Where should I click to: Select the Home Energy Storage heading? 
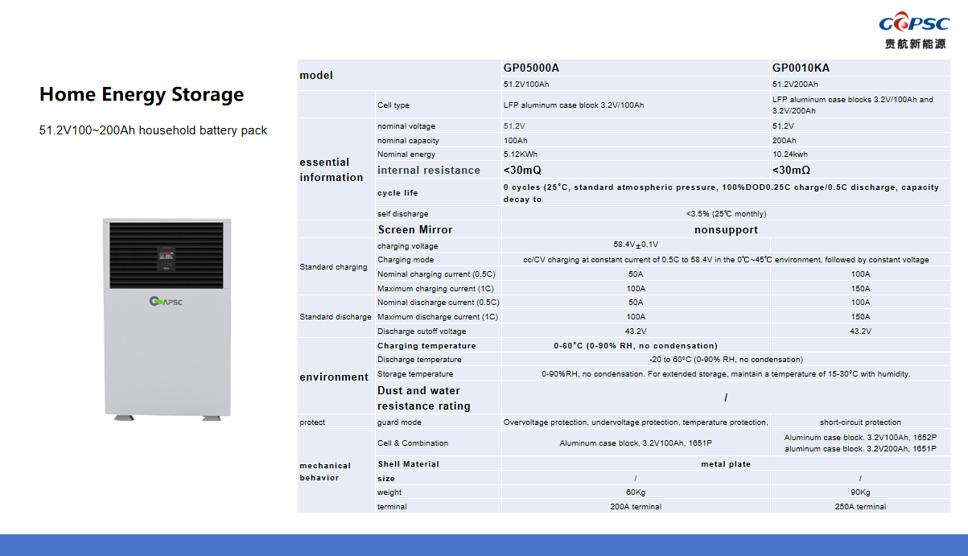(x=142, y=95)
